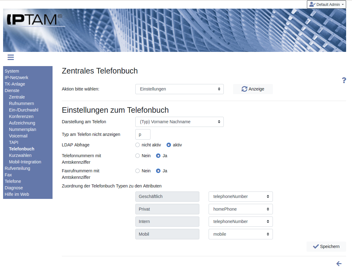Open the Mobil attribute dropdown

(240, 234)
